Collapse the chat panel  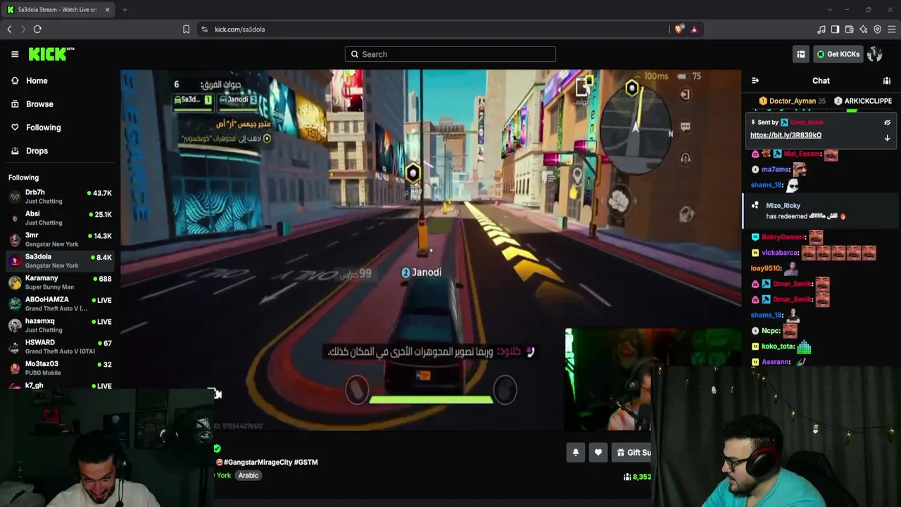coord(755,81)
